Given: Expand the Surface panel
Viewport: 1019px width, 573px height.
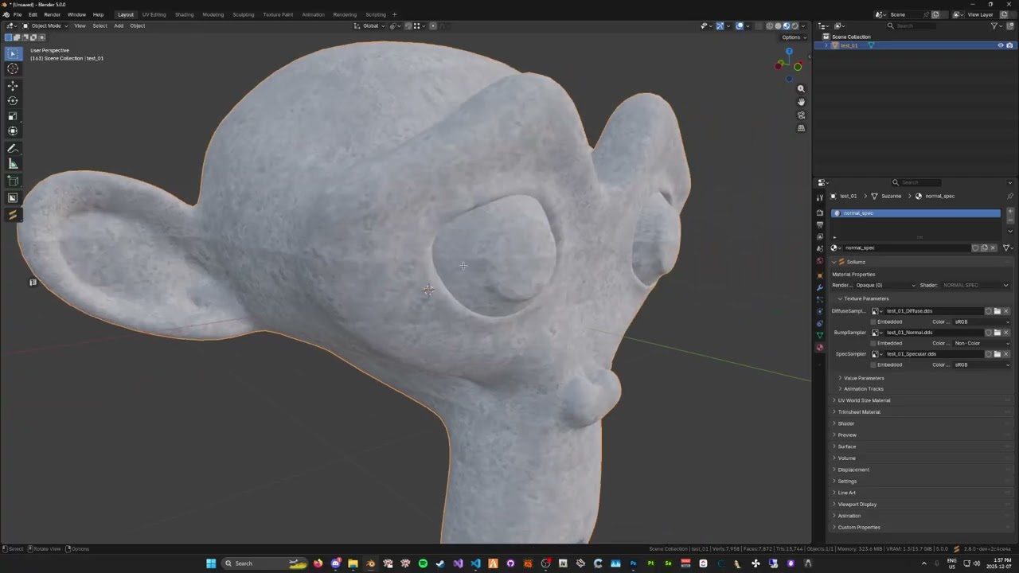Looking at the screenshot, I should pyautogui.click(x=845, y=446).
